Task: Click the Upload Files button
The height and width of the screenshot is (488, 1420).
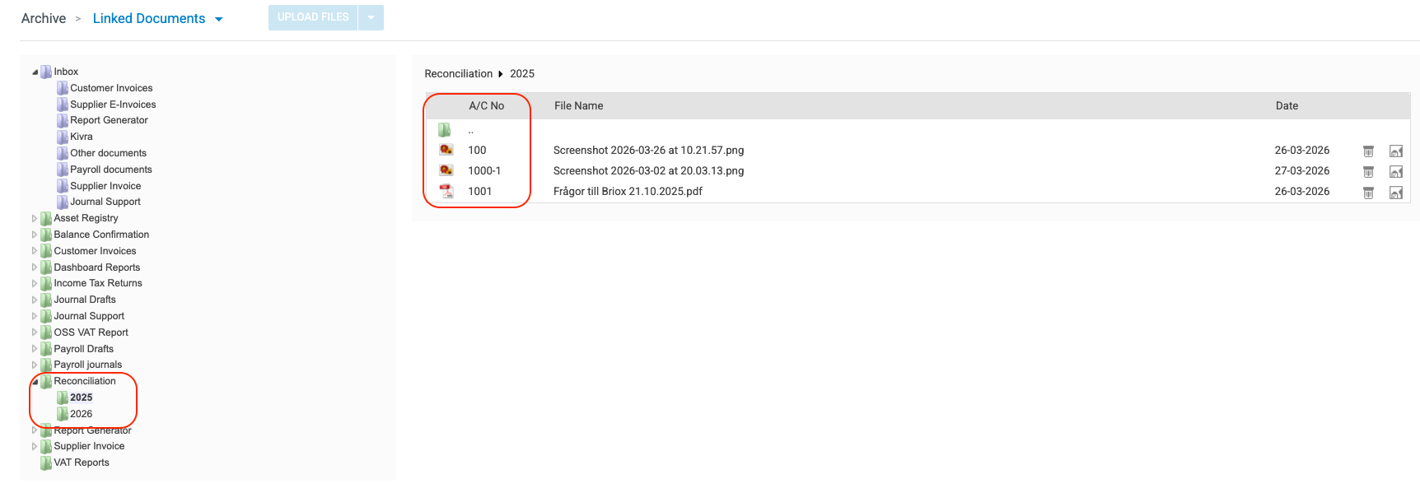Action: (313, 17)
